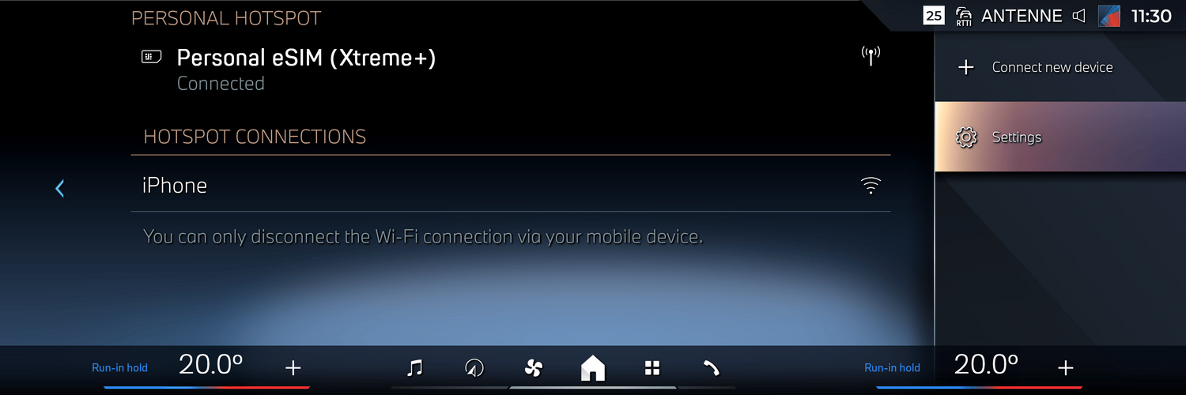Image resolution: width=1186 pixels, height=395 pixels.
Task: Select the Personal eSIM (Xtreme+) entry
Action: (x=511, y=70)
